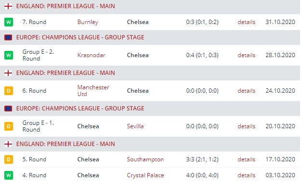The image size is (302, 183).
Task: Open the Burnley team page
Action: (88, 22)
